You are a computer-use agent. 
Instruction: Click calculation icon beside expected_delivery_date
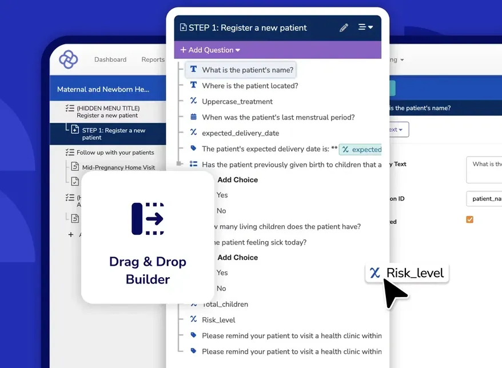click(193, 132)
